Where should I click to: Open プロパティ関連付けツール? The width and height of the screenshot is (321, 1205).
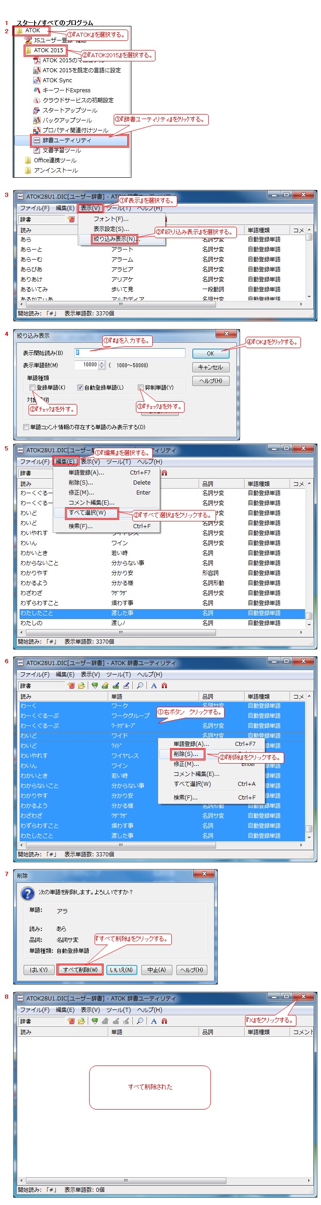click(x=70, y=130)
